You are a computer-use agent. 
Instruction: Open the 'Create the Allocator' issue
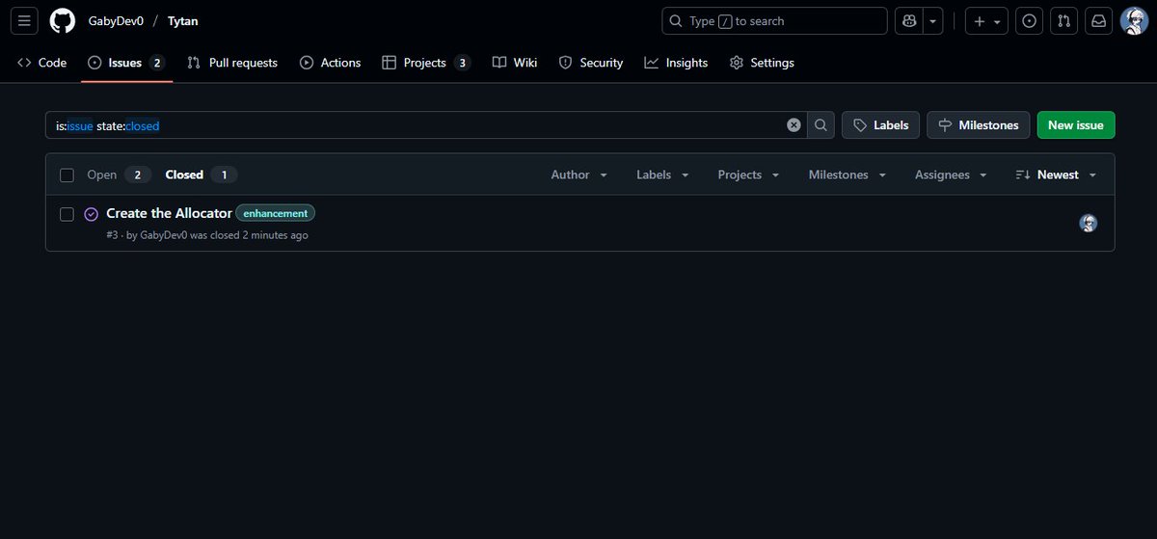169,213
